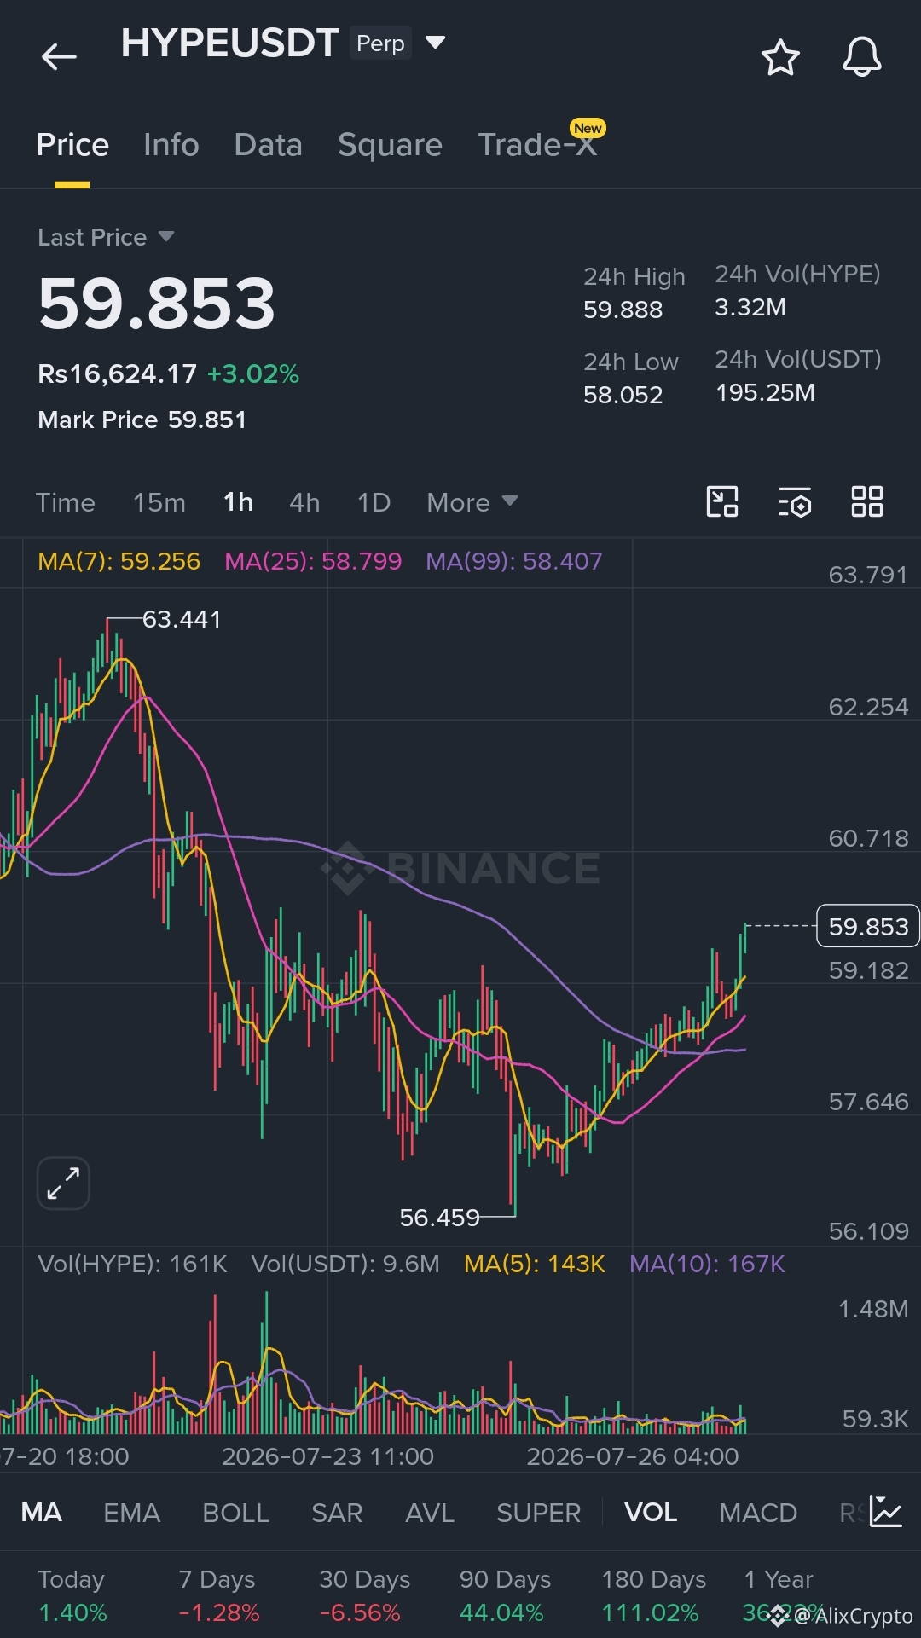Open the chart drawing tools icon
Screen dimensions: 921x1638
click(x=722, y=501)
